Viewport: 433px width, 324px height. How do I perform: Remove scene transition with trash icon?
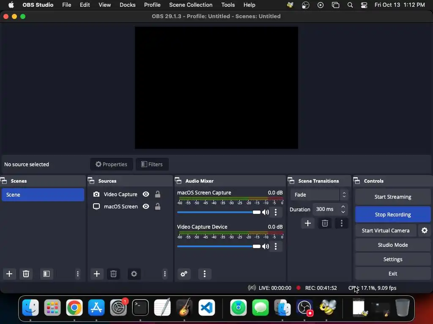[x=325, y=223]
